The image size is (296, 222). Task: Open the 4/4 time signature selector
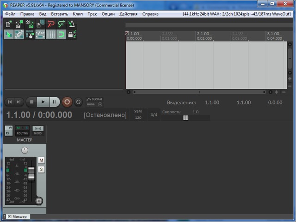154,115
